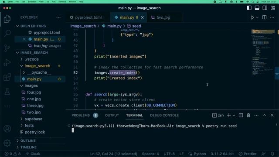The width and height of the screenshot is (279, 157).
Task: Customize layout icon in title bar
Action: pos(273,8)
